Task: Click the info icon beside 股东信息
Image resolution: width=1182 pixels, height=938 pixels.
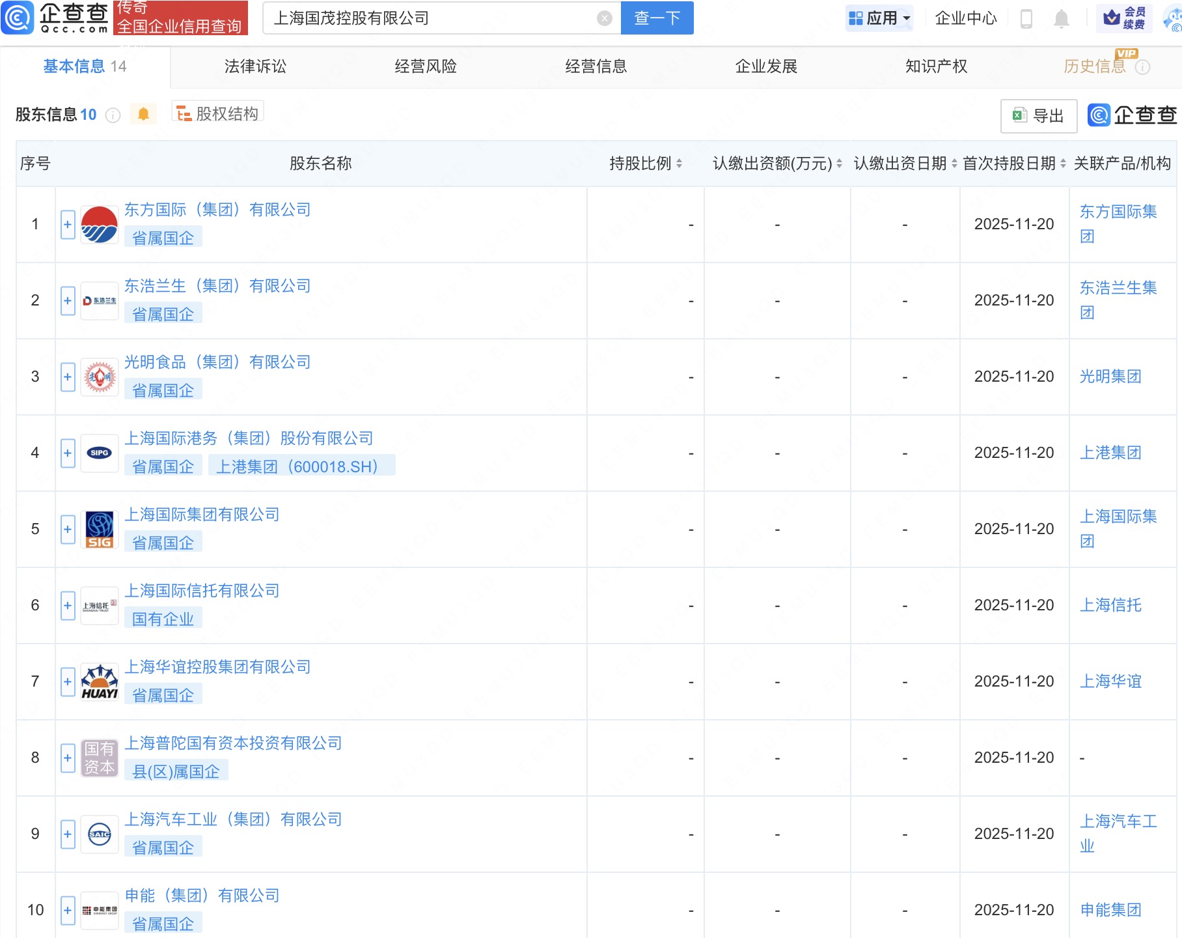Action: [x=113, y=115]
